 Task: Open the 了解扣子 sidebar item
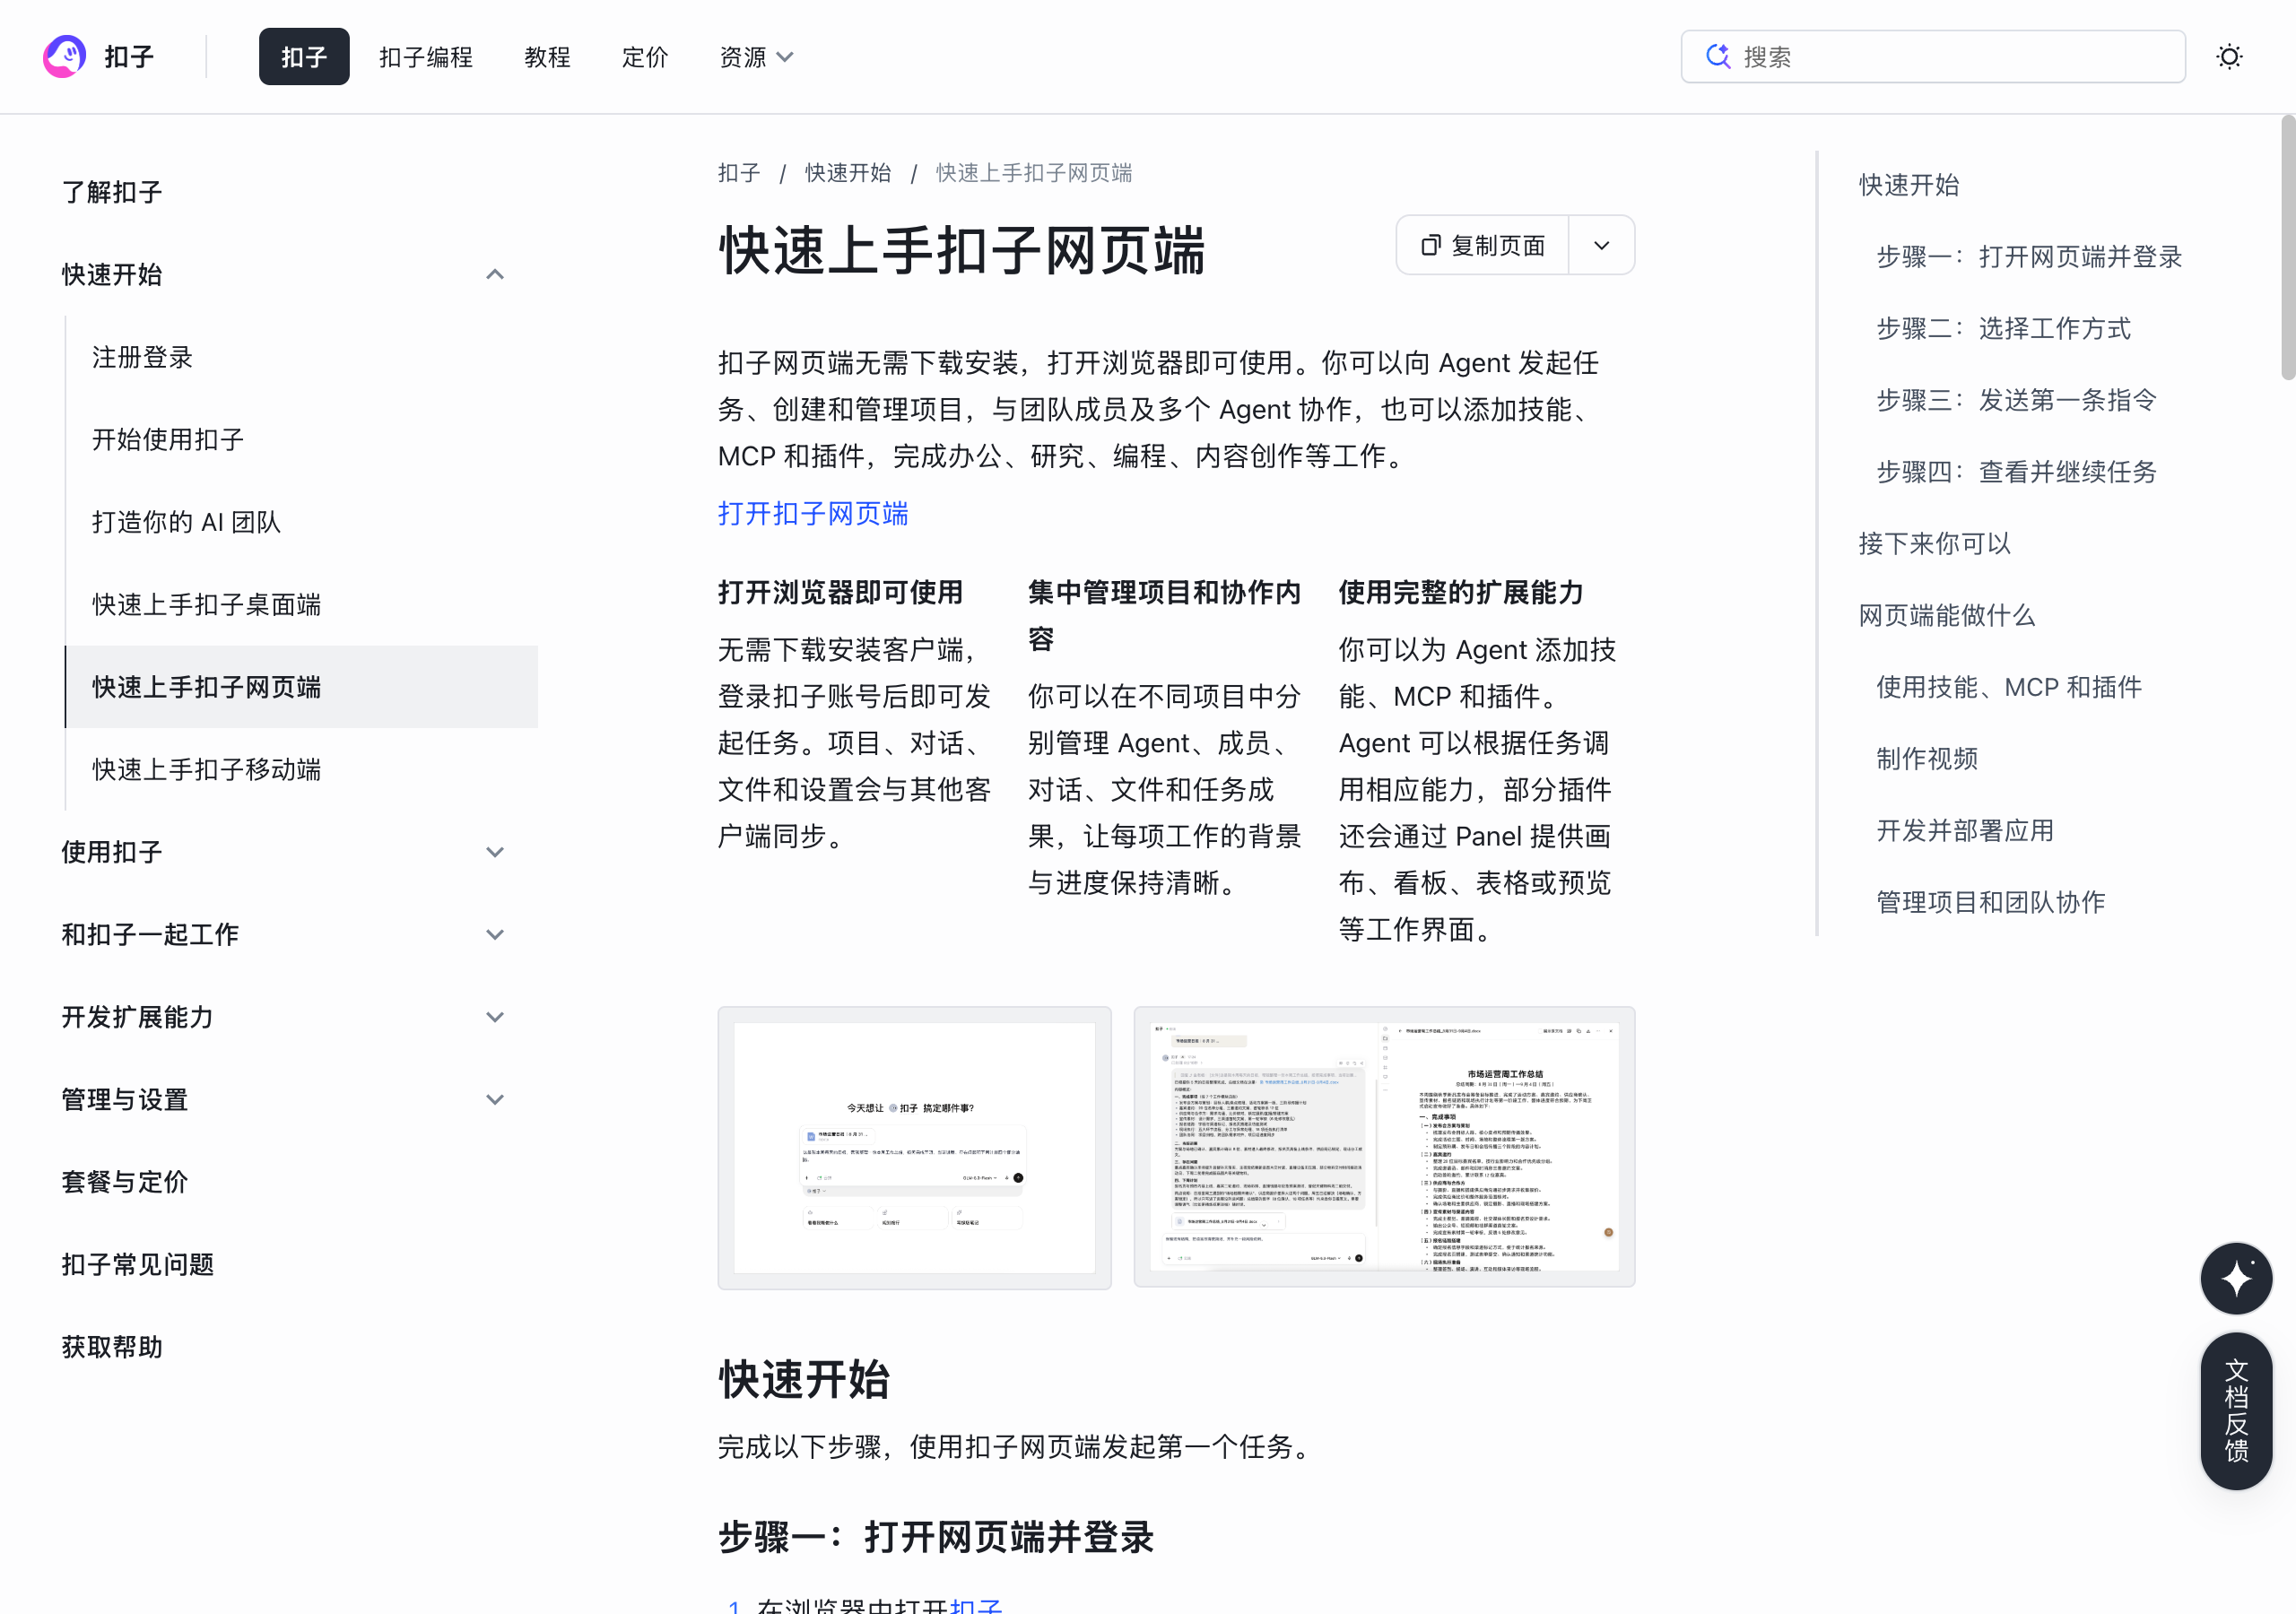112,192
